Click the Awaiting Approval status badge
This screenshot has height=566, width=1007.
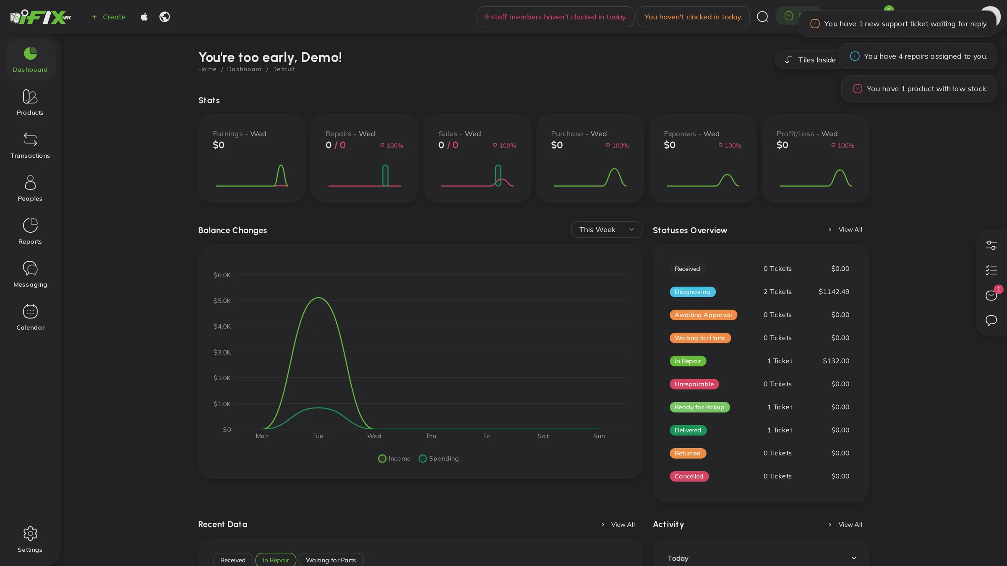point(703,315)
